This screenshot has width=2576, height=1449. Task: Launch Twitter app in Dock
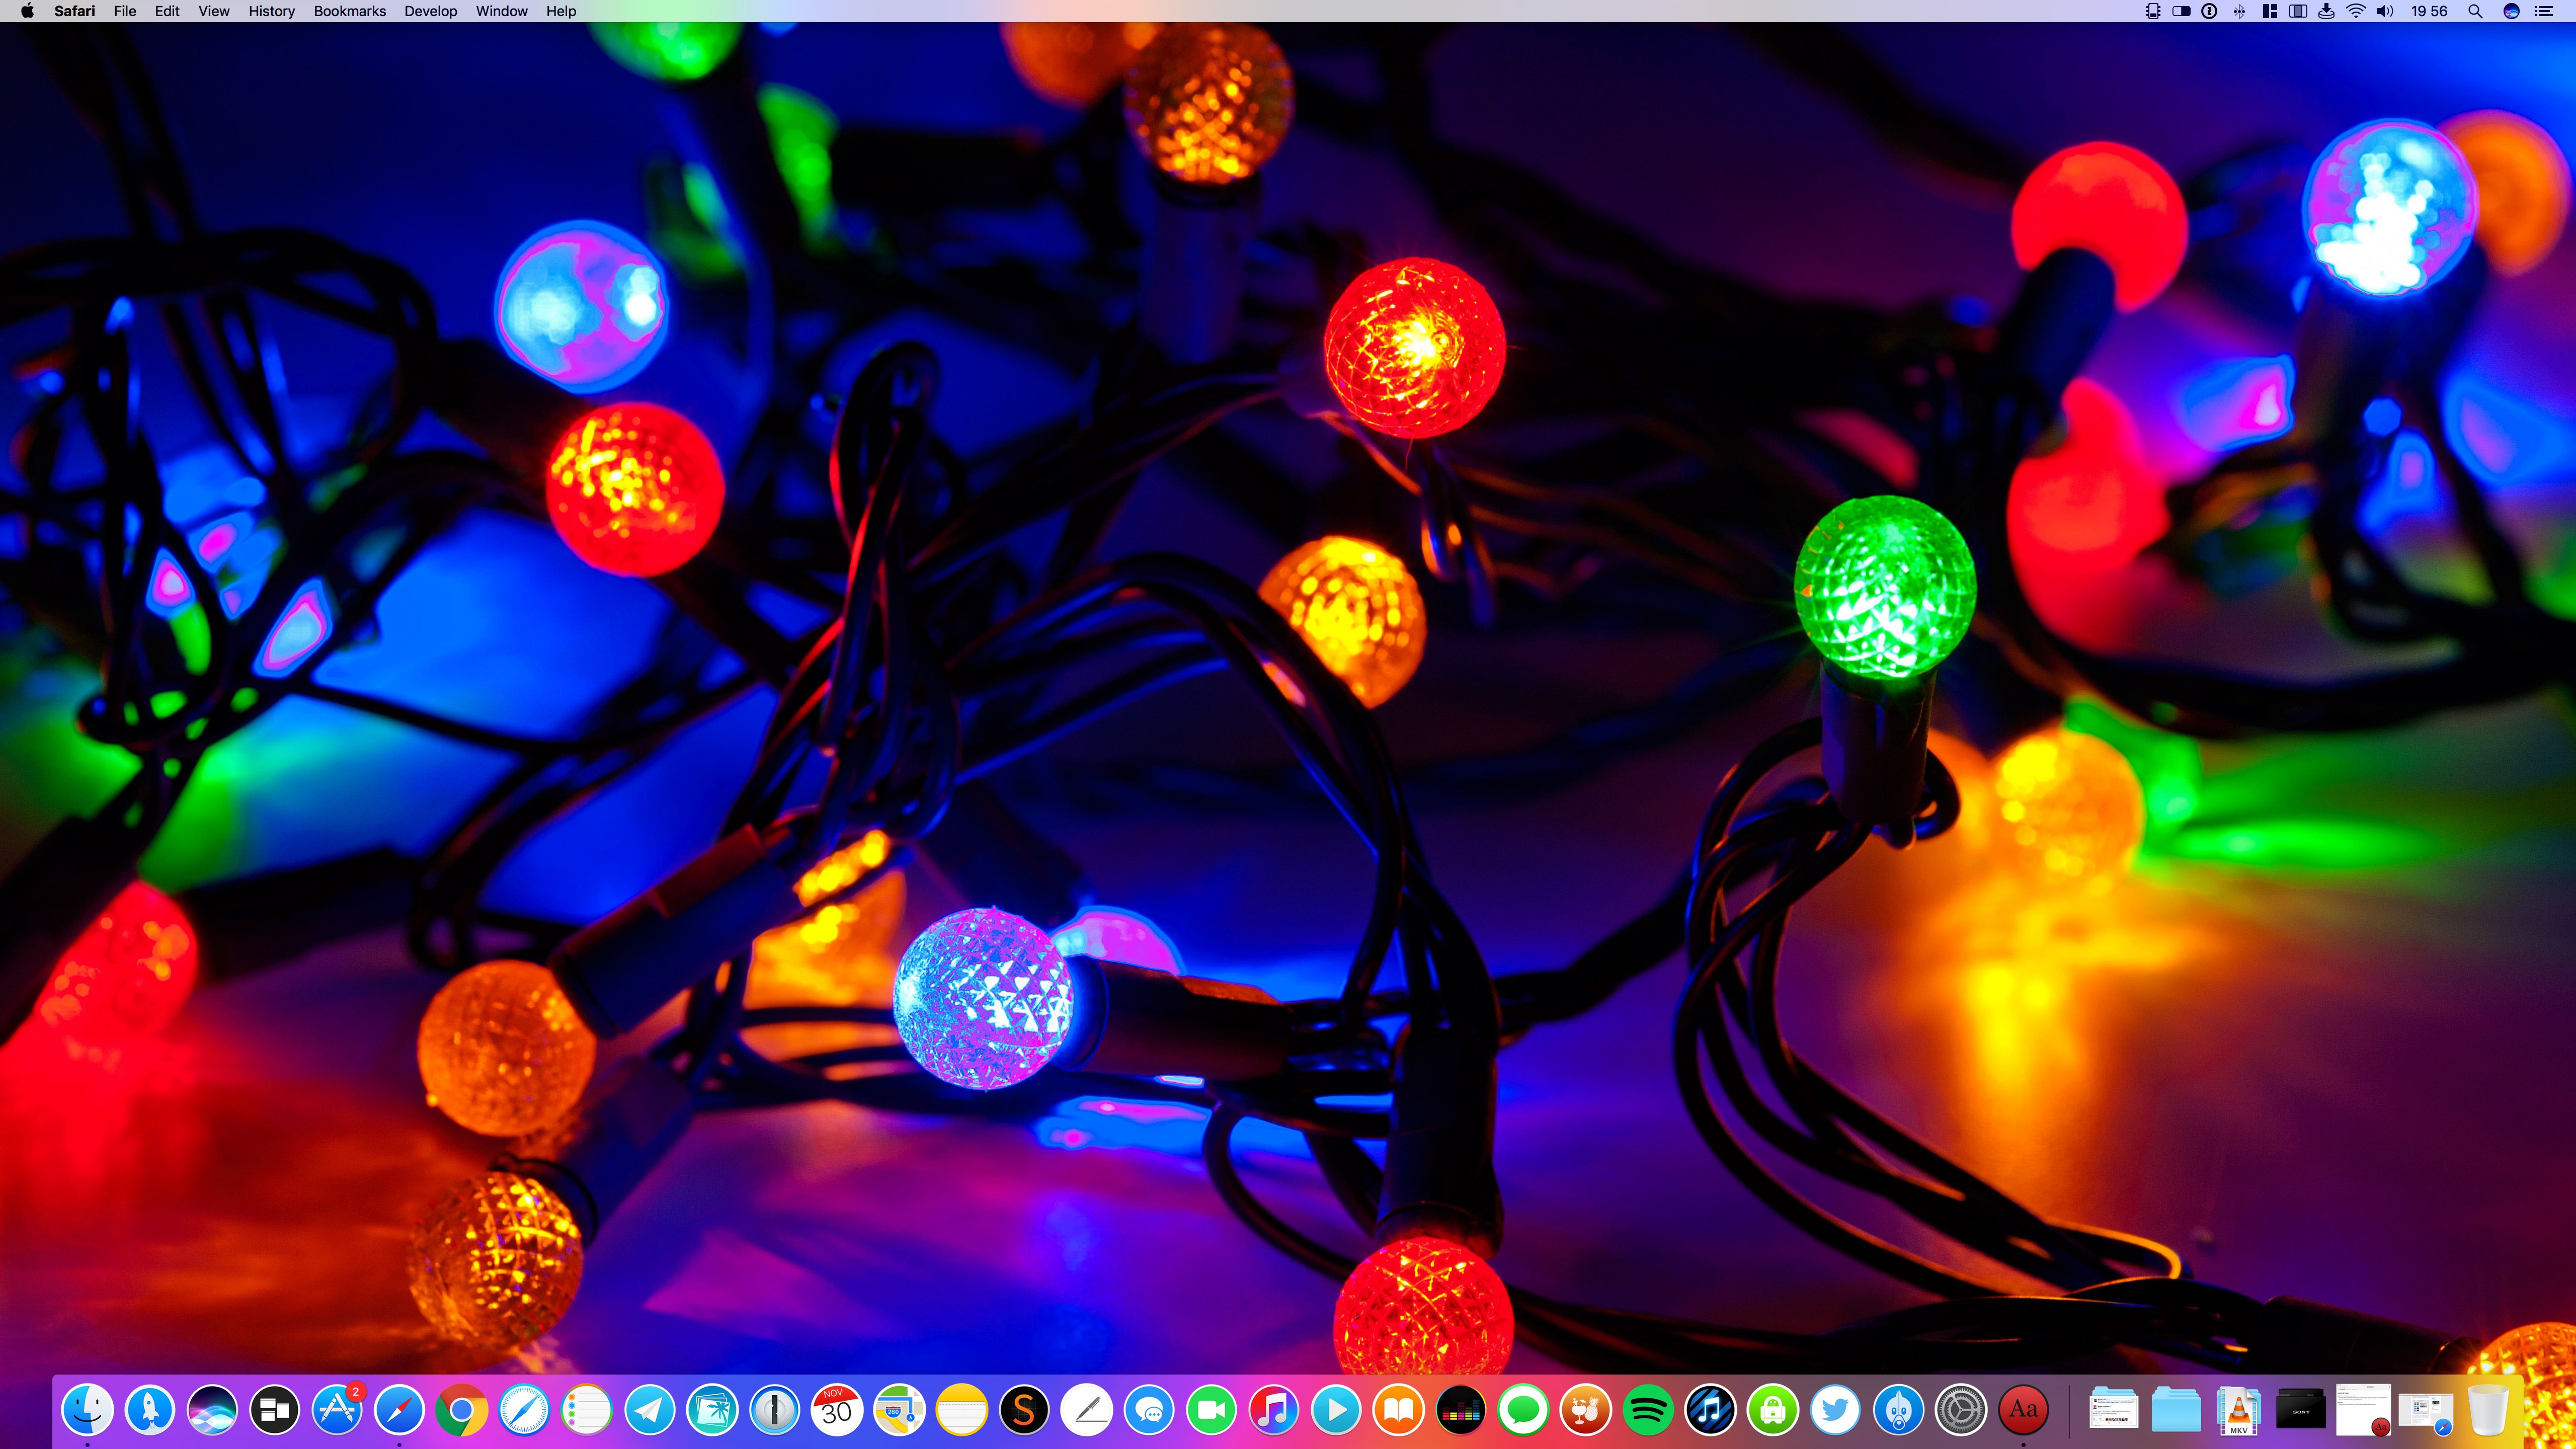[1835, 1409]
